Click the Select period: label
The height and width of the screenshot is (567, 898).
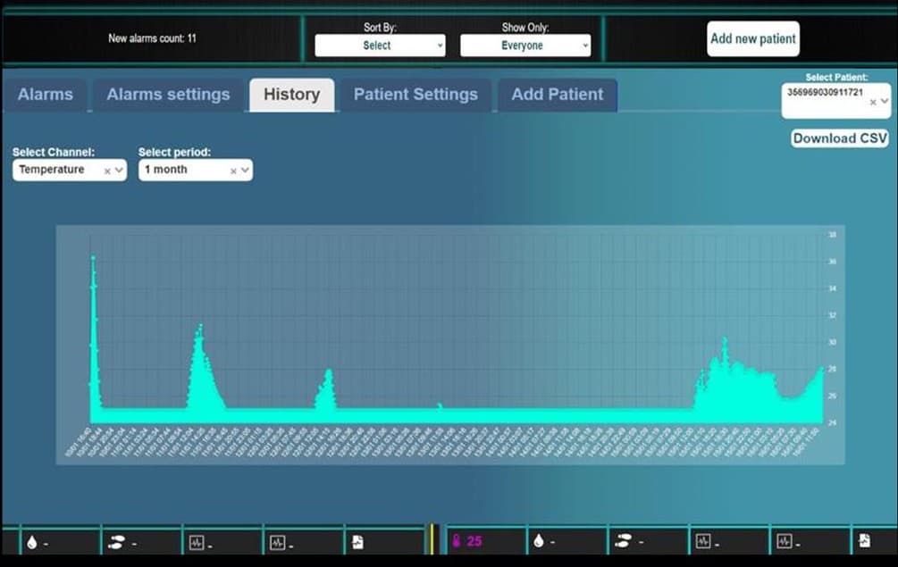(174, 152)
